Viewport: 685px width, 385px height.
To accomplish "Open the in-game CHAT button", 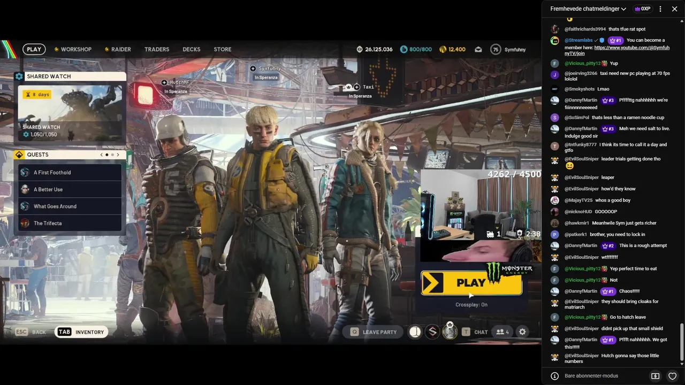I will [x=475, y=332].
